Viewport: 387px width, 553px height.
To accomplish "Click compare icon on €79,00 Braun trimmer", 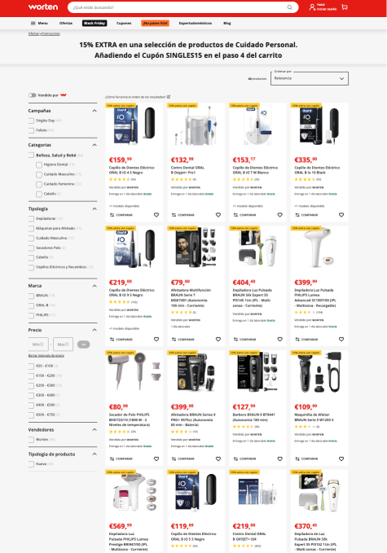I will coord(174,340).
